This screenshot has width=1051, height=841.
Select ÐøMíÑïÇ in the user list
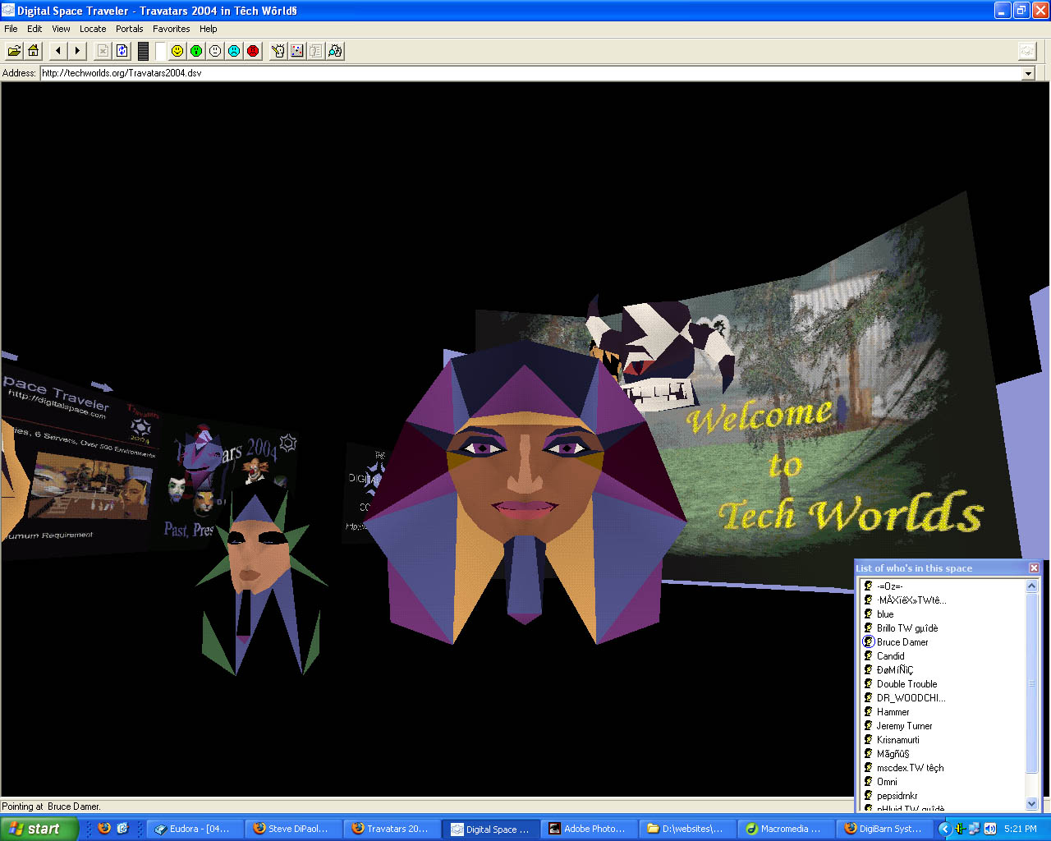pos(894,670)
